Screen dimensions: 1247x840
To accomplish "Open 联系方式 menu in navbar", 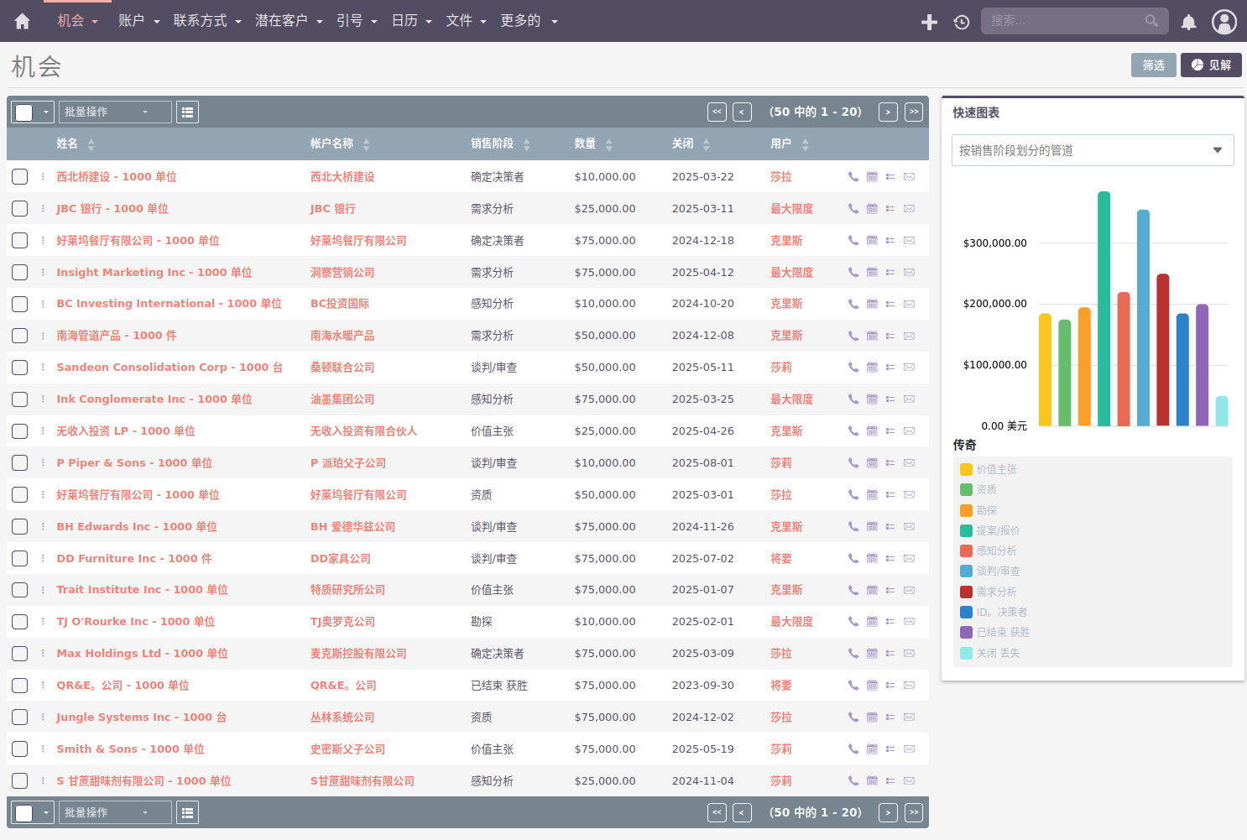I will click(x=207, y=21).
